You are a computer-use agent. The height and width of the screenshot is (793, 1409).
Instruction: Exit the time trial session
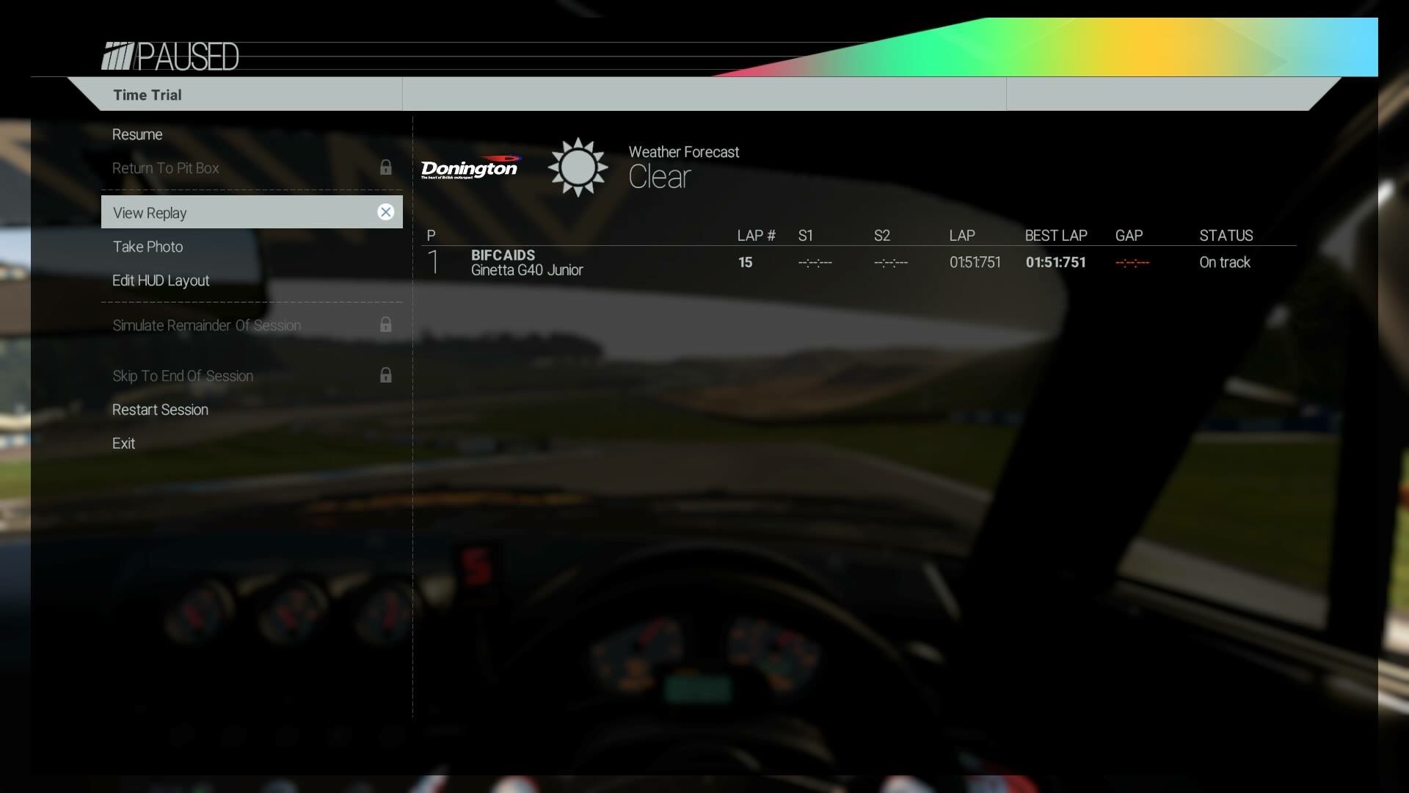pyautogui.click(x=123, y=443)
